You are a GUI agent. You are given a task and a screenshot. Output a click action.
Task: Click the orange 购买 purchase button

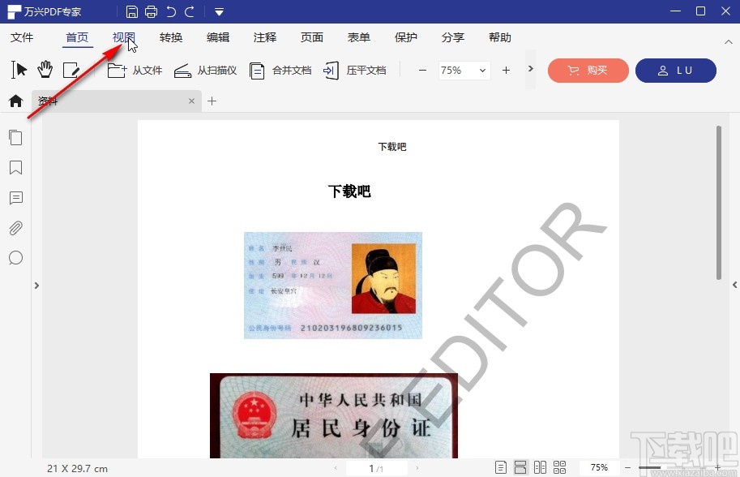[x=588, y=71]
